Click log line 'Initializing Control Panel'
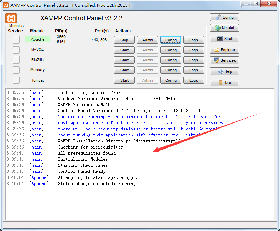This screenshot has width=280, height=231. (90, 92)
